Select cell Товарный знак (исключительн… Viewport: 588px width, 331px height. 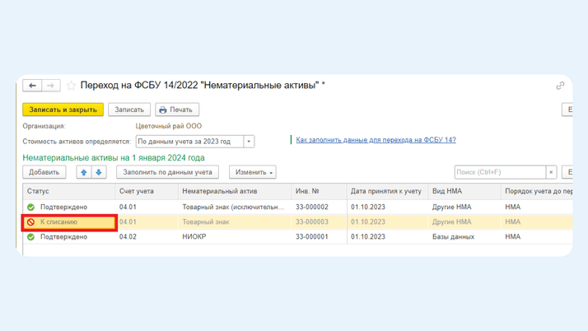(235, 207)
